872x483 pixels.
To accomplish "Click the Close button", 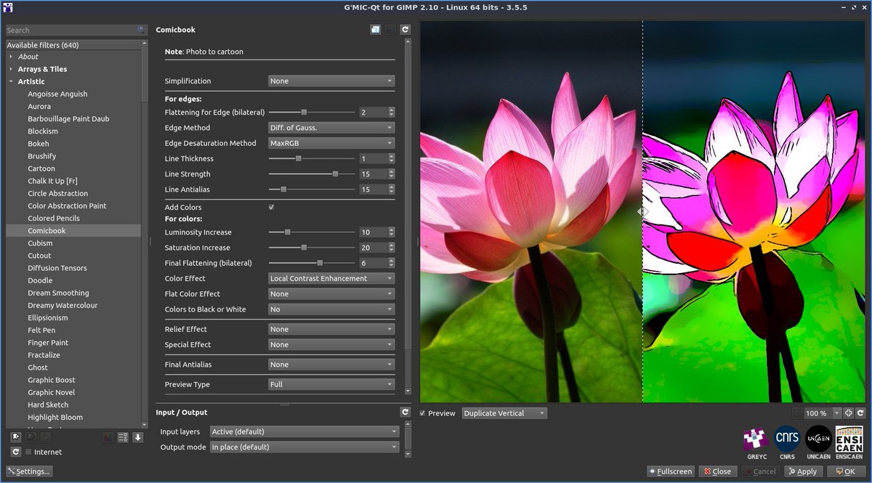I will click(x=717, y=471).
